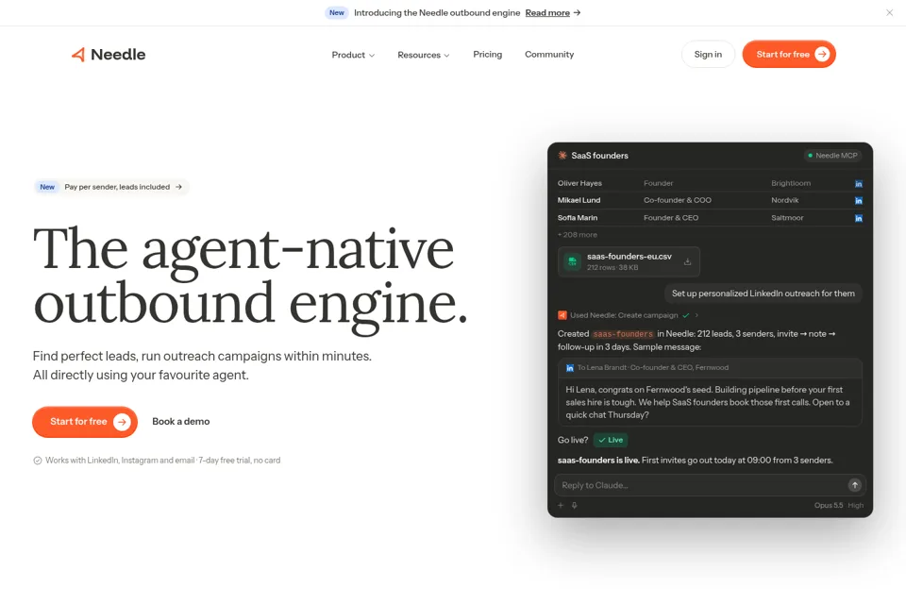Click the New badge in the top banner
This screenshot has width=906, height=604.
coord(336,12)
